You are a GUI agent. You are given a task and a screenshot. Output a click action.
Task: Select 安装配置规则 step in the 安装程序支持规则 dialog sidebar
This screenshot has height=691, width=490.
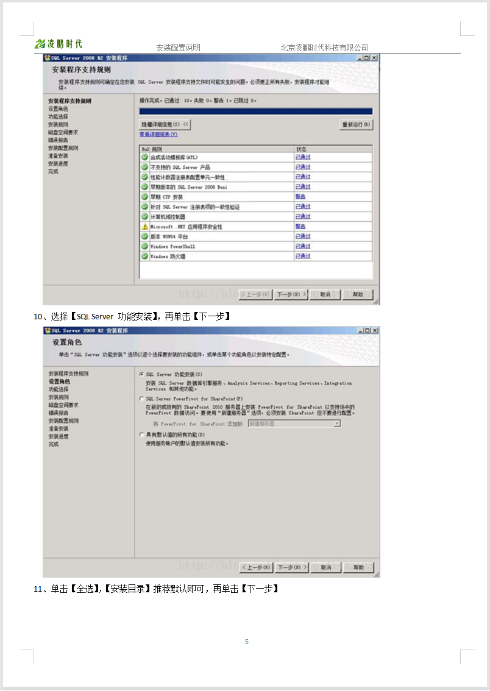tap(63, 149)
